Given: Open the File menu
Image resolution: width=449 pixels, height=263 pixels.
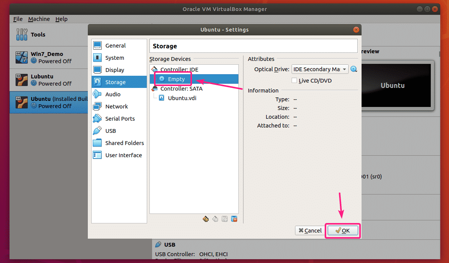Looking at the screenshot, I should point(18,19).
